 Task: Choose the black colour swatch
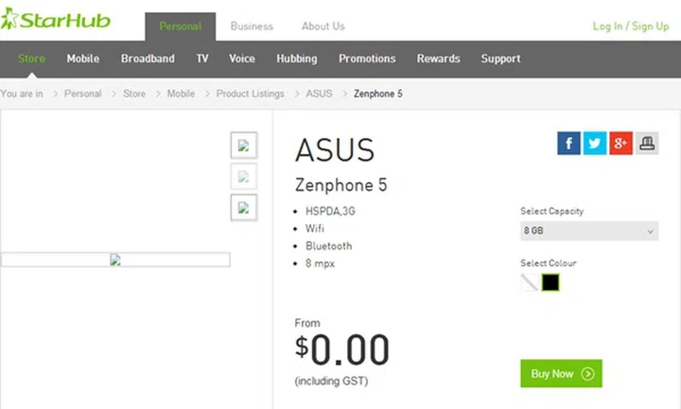pyautogui.click(x=550, y=282)
